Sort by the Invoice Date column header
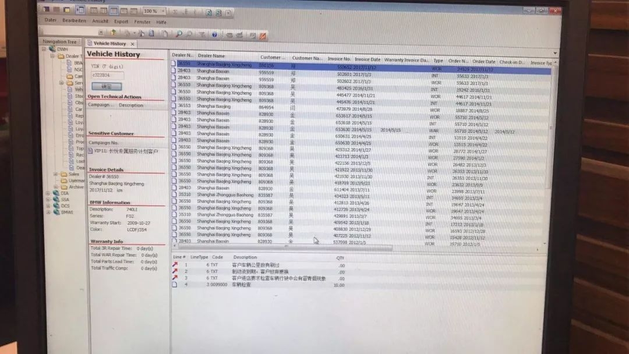The image size is (629, 354). [367, 59]
